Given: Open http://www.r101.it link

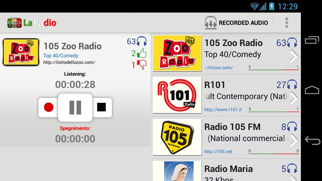Looking at the screenshot, I should coord(223,109).
